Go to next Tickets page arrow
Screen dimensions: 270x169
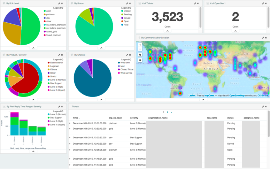click(171, 112)
